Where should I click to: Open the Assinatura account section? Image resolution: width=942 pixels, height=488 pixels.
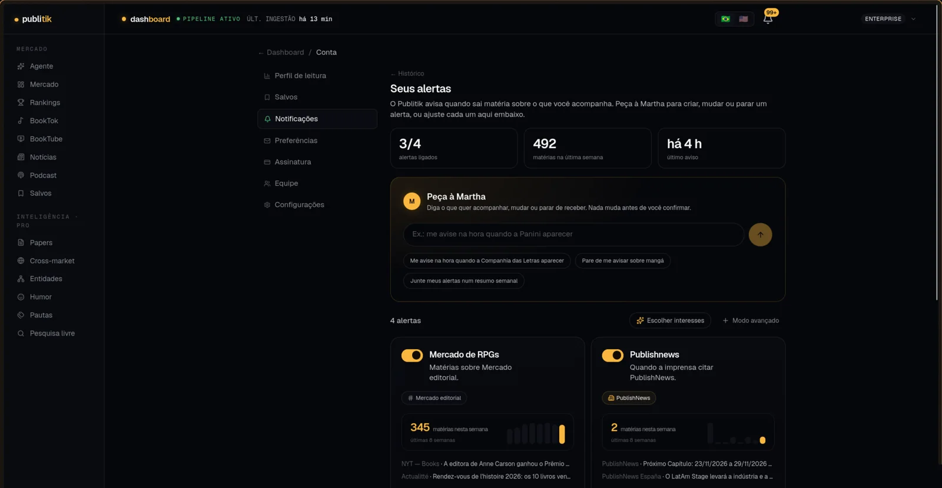click(x=317, y=162)
